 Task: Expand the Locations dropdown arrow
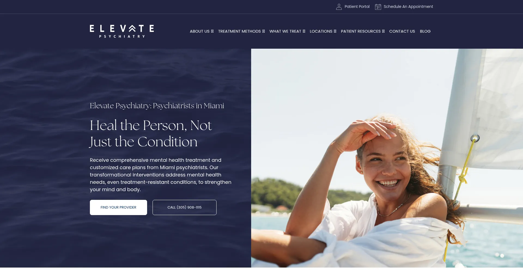(335, 31)
